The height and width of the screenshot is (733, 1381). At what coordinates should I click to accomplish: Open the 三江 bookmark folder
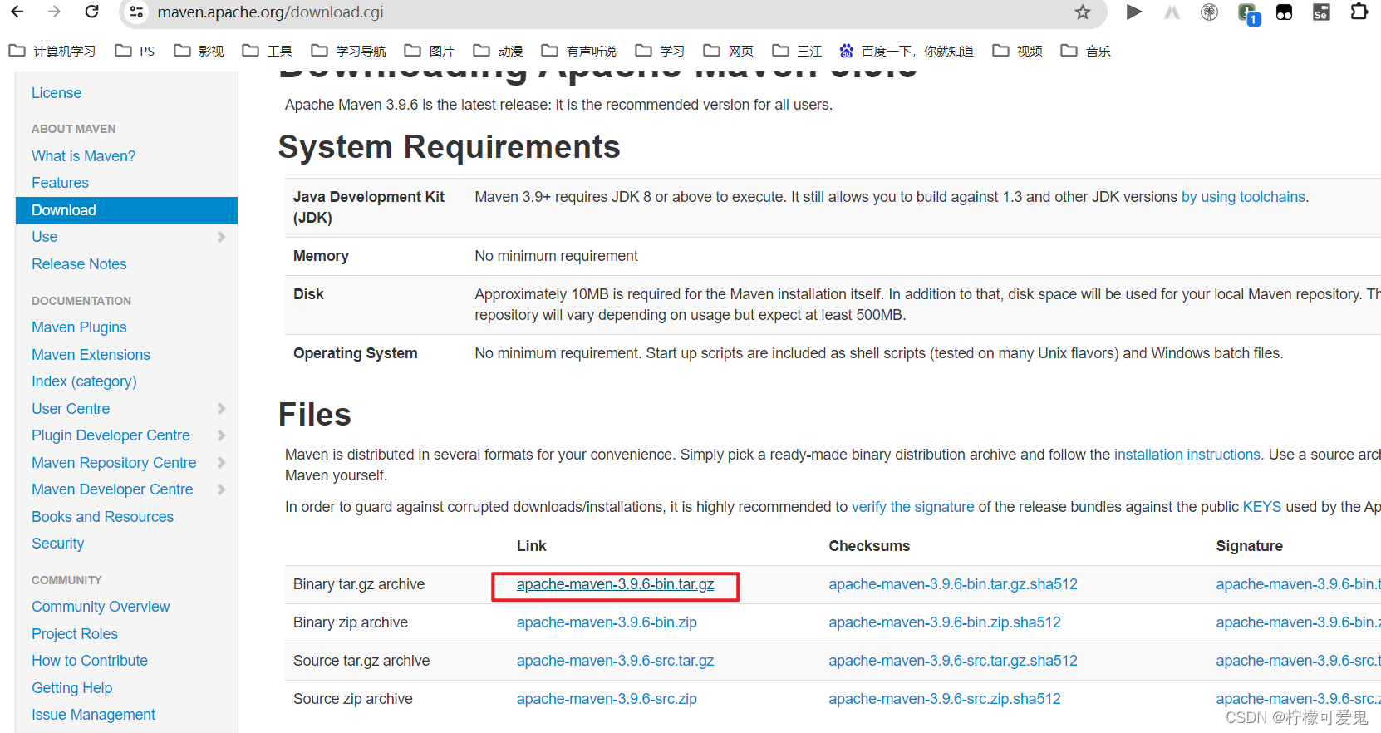797,51
